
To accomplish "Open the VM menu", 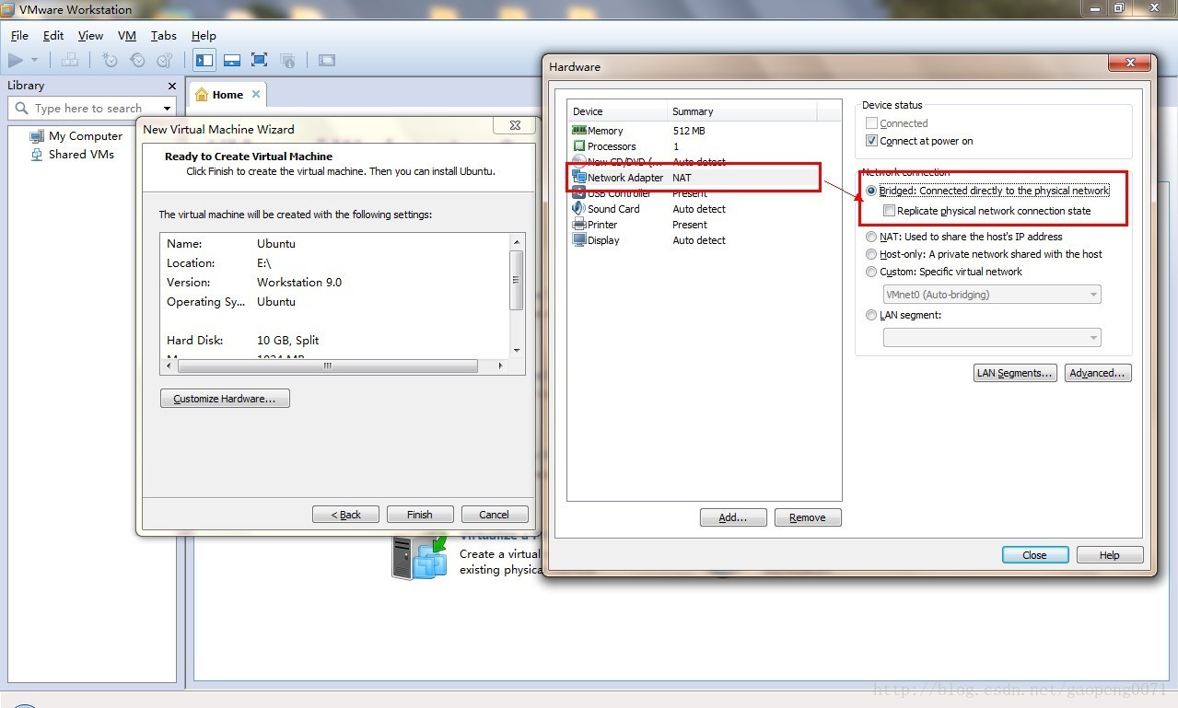I will [x=127, y=35].
